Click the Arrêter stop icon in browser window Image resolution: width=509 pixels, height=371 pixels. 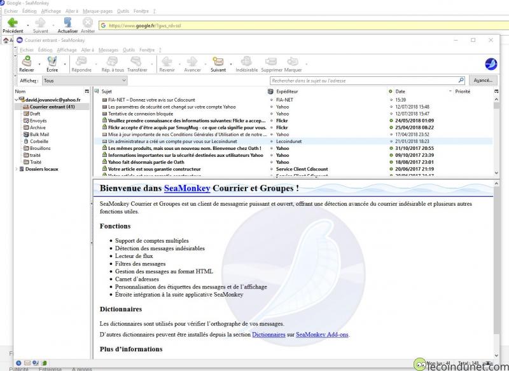click(x=88, y=23)
